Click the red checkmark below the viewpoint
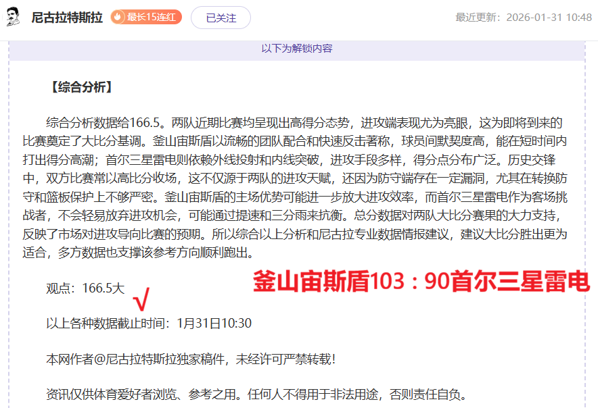The image size is (598, 408). tap(139, 301)
